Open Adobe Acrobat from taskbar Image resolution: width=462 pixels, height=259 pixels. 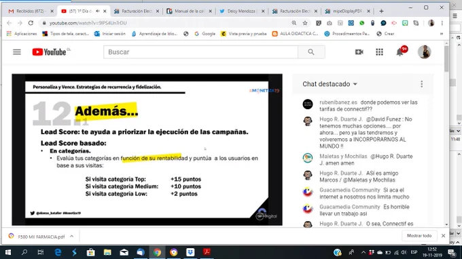pos(207,252)
